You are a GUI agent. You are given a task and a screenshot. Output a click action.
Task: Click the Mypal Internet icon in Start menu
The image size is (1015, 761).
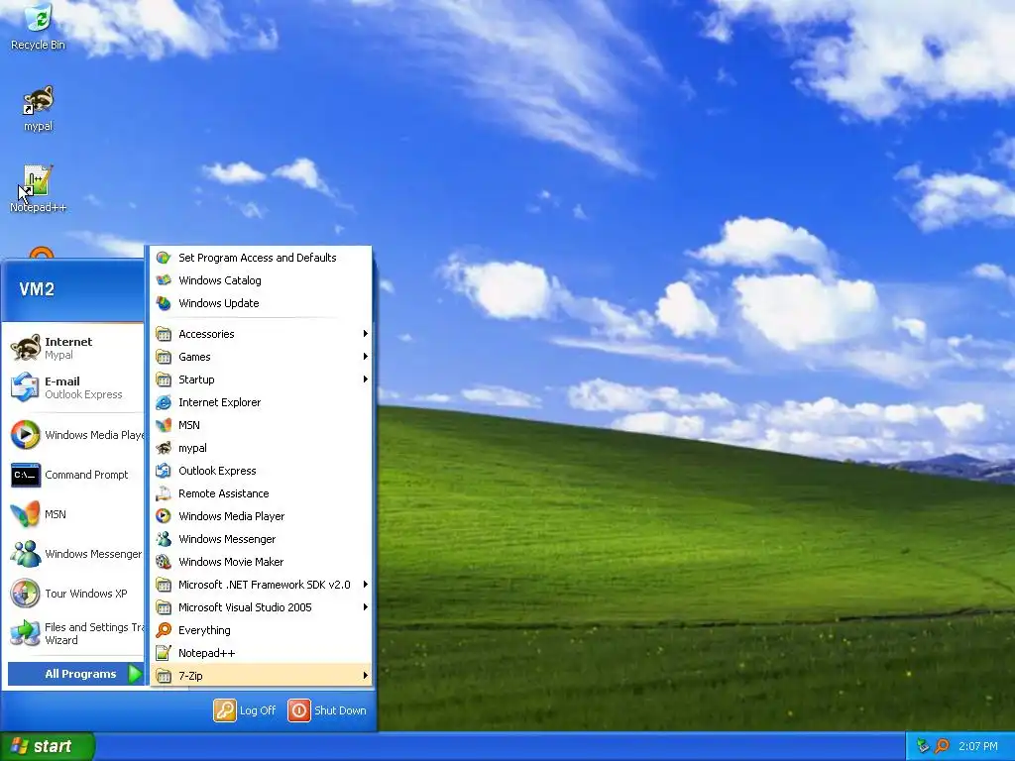pyautogui.click(x=25, y=348)
